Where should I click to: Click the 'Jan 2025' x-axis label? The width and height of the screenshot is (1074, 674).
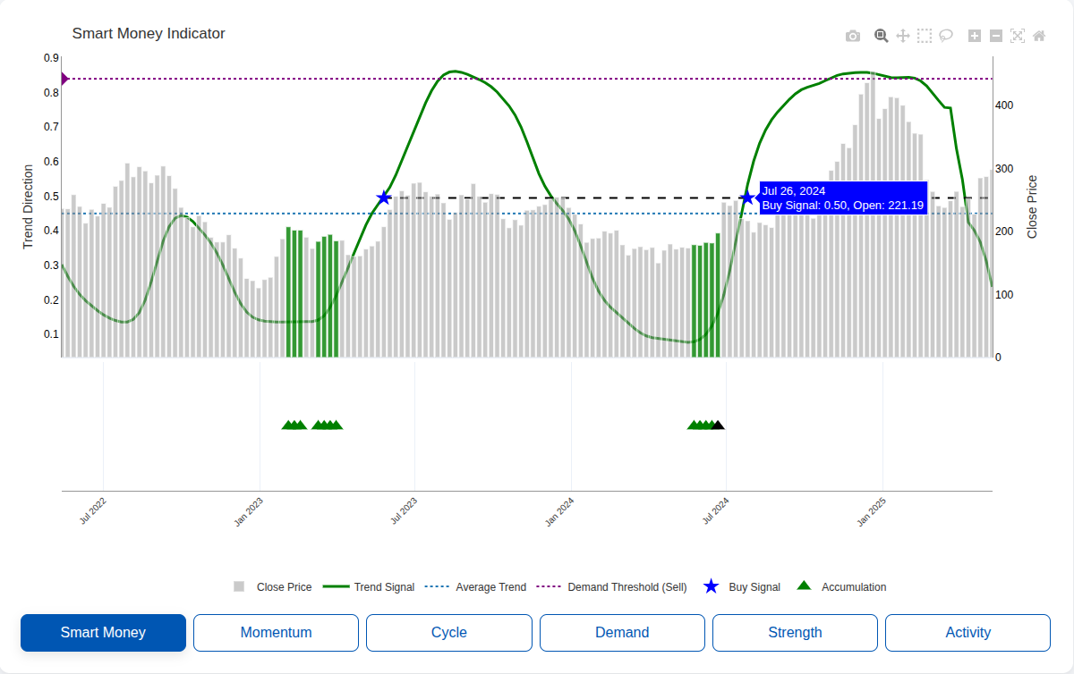[x=871, y=510]
